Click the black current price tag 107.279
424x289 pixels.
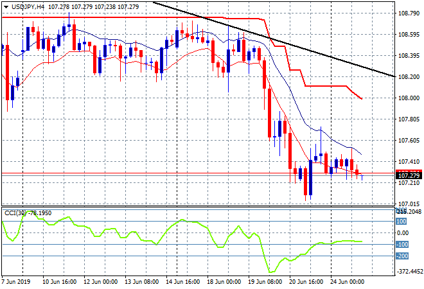tap(409, 176)
